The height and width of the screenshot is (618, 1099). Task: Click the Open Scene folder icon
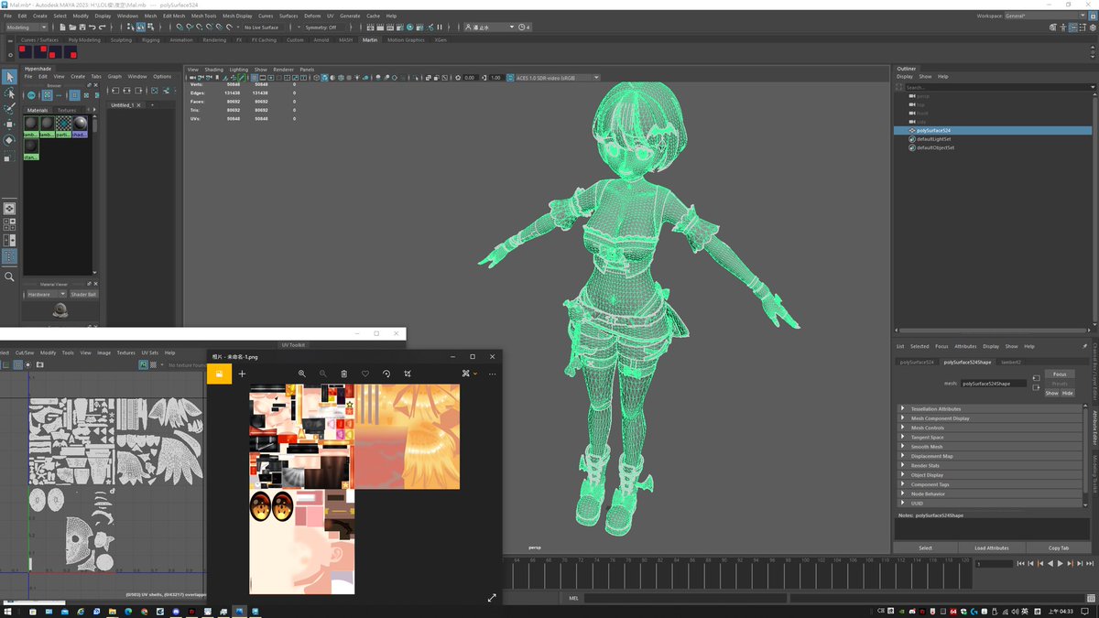click(71, 27)
